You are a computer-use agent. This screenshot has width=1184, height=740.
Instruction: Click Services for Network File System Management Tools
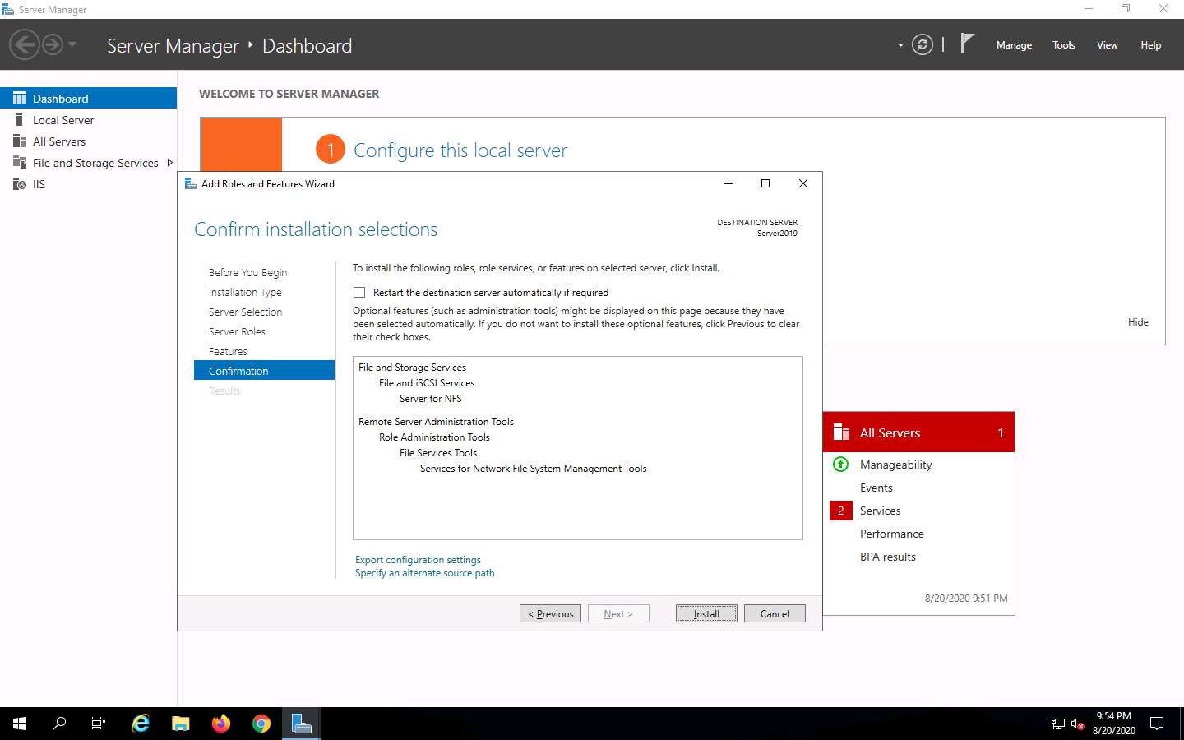[533, 469]
